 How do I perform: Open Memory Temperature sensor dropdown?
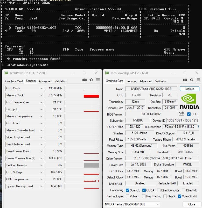[41, 116]
